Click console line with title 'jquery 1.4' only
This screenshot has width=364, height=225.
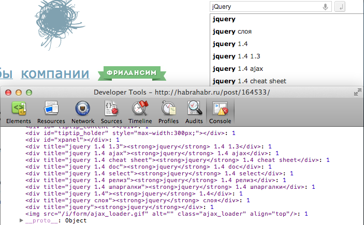134,193
